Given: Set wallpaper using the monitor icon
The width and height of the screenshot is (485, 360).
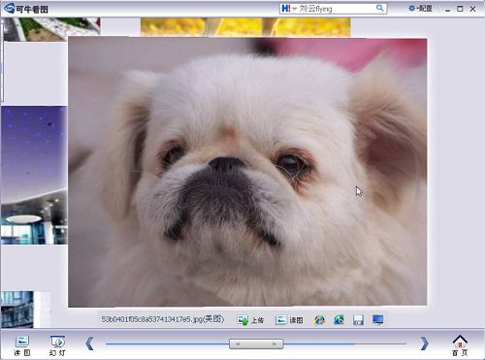Looking at the screenshot, I should pyautogui.click(x=377, y=320).
